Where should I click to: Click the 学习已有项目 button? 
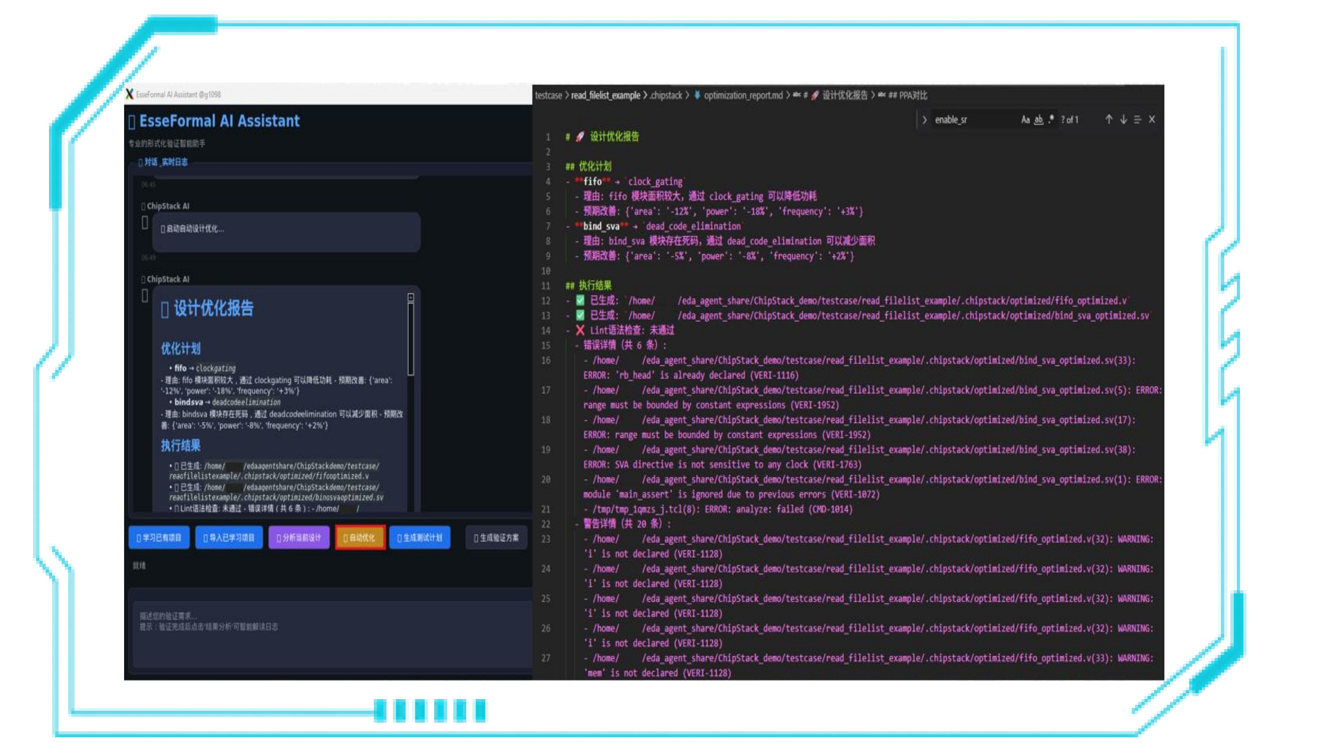pyautogui.click(x=159, y=538)
